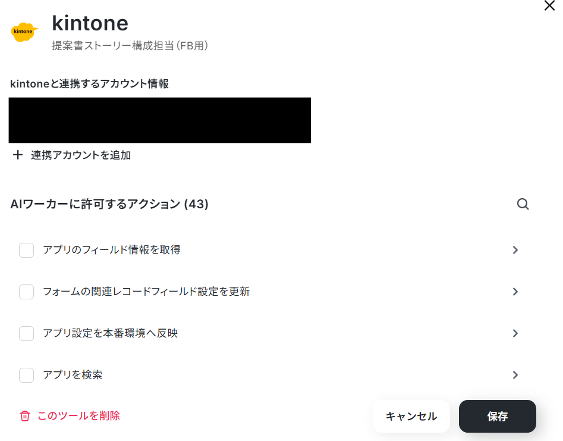Expand the アプリを検索 row chevron
This screenshot has width=563, height=441.
point(515,375)
